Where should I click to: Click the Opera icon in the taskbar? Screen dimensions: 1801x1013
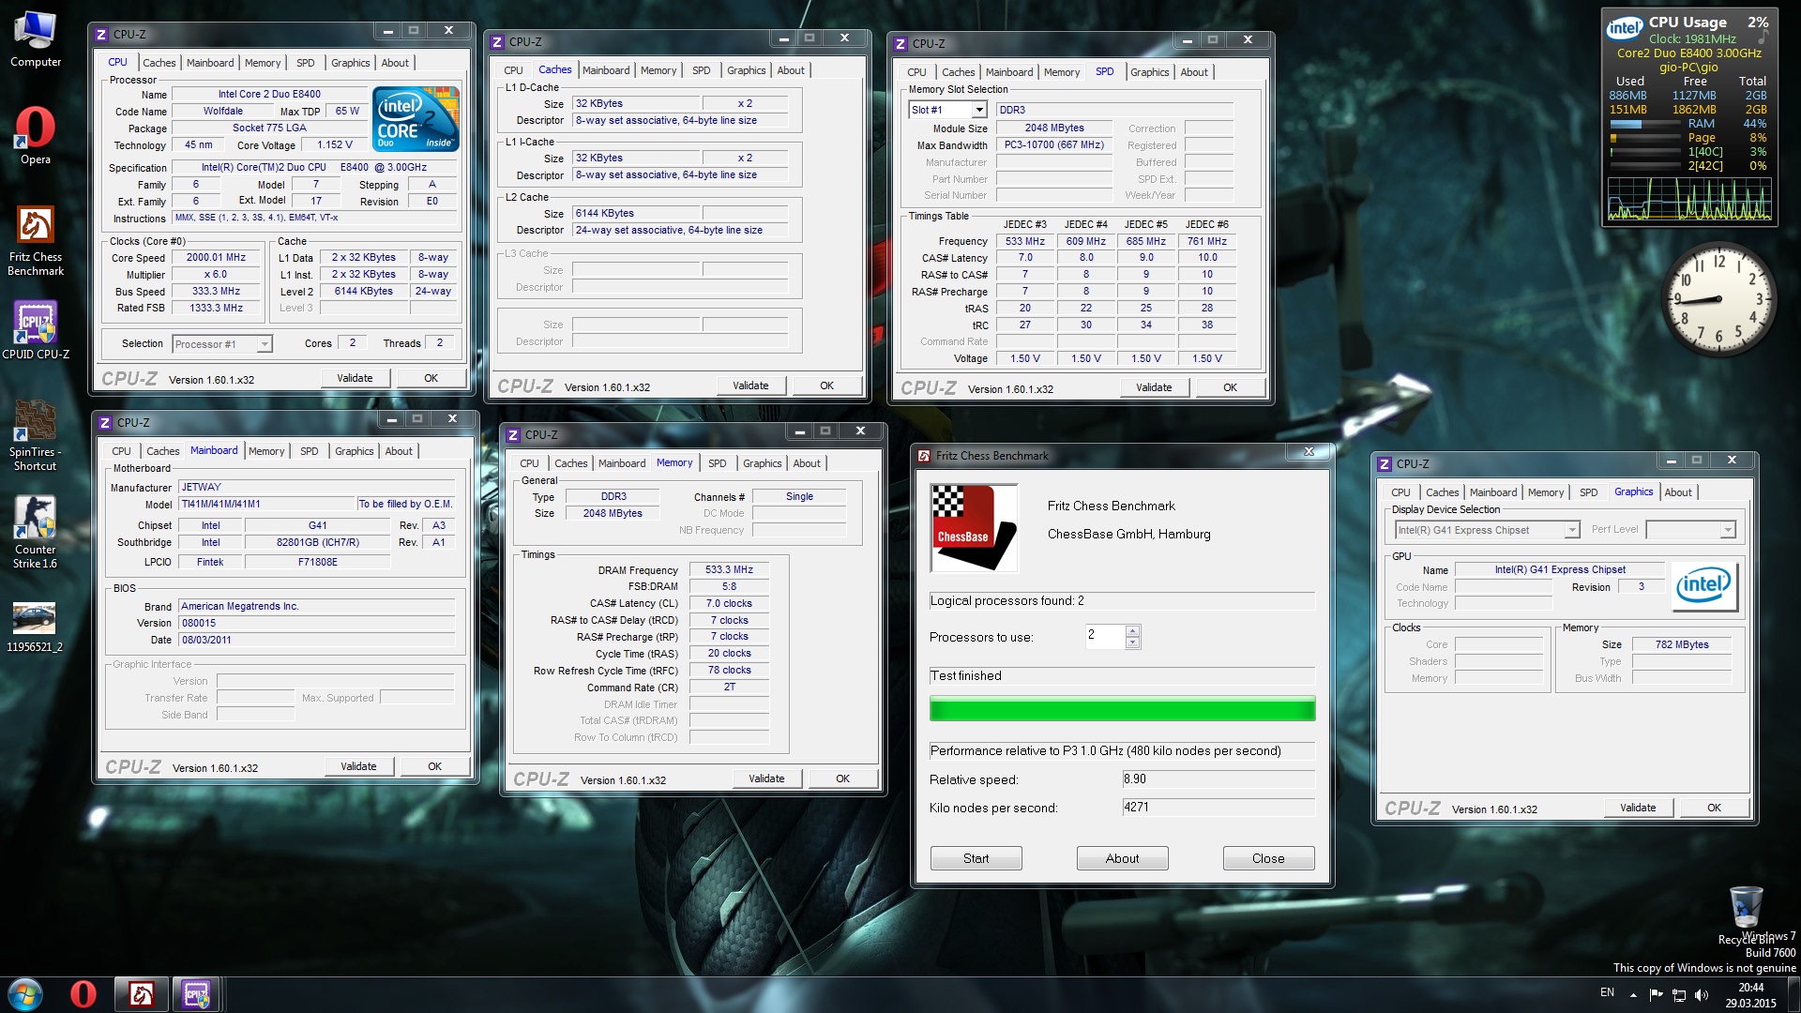83,994
